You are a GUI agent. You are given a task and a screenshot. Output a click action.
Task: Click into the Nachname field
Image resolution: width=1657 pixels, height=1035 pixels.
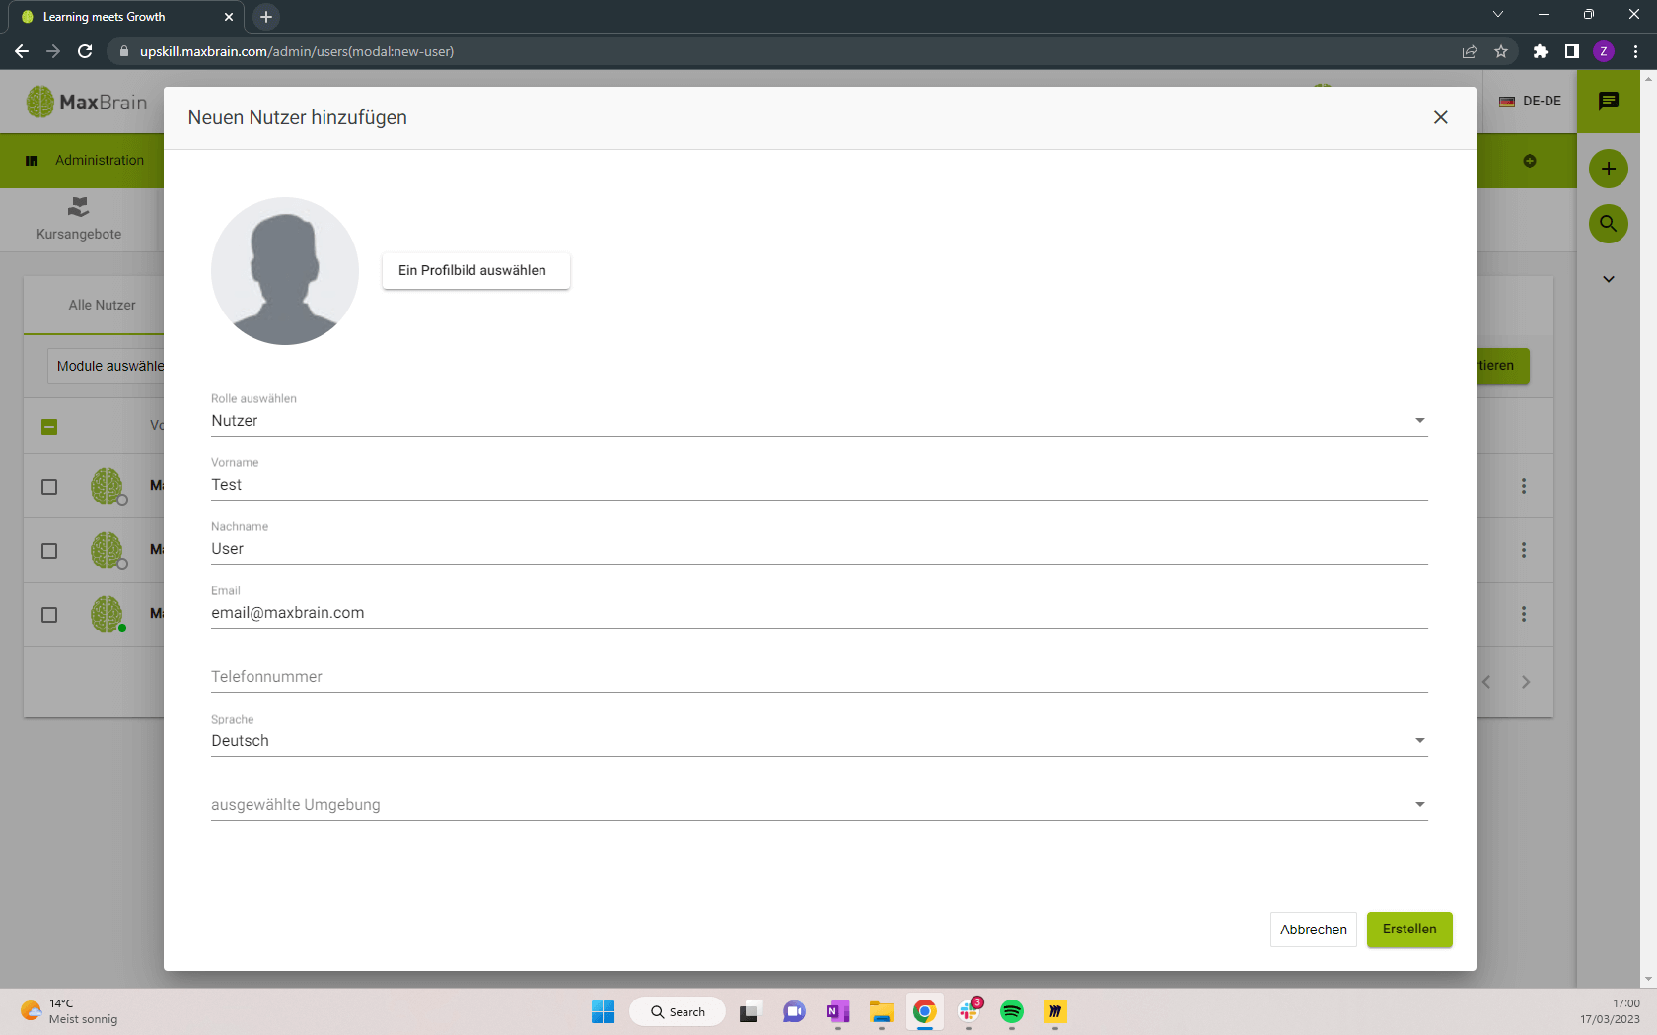pyautogui.click(x=819, y=549)
